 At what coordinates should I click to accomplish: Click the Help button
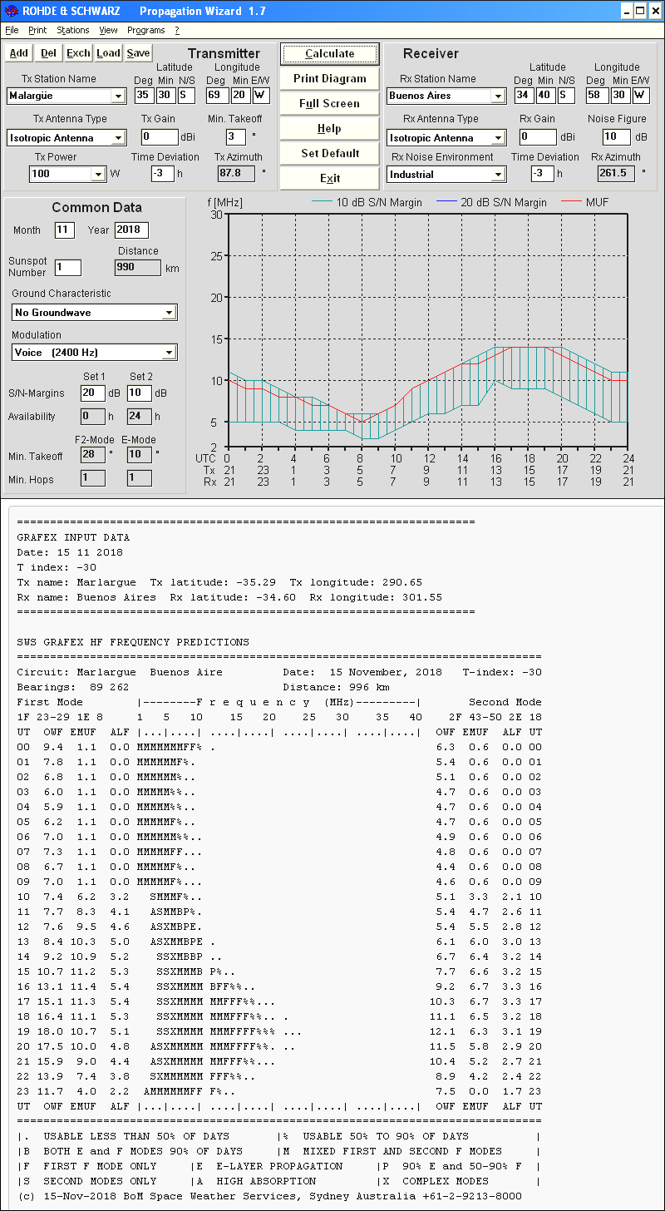[x=329, y=128]
